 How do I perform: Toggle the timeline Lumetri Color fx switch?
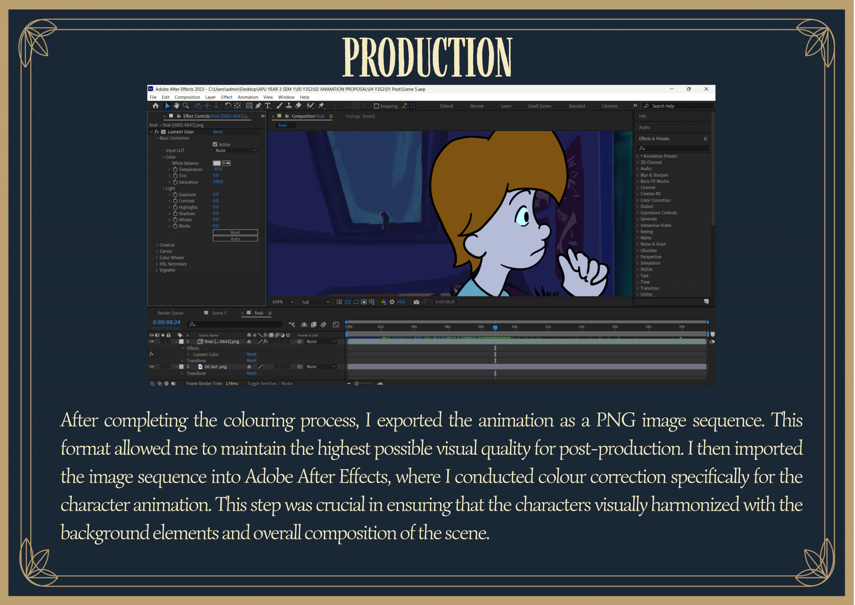[x=152, y=354]
